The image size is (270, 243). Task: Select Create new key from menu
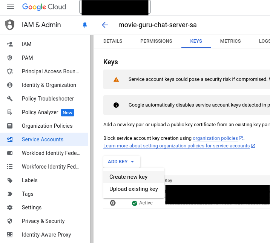tap(128, 177)
